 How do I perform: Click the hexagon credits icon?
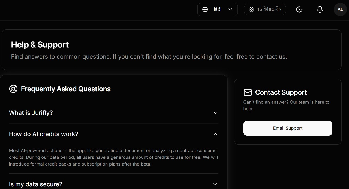(x=251, y=10)
